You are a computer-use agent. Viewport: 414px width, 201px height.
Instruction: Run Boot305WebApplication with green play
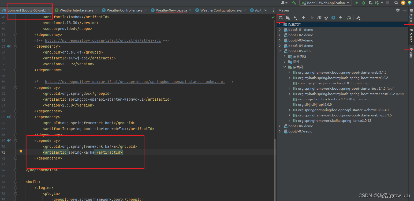357,3
